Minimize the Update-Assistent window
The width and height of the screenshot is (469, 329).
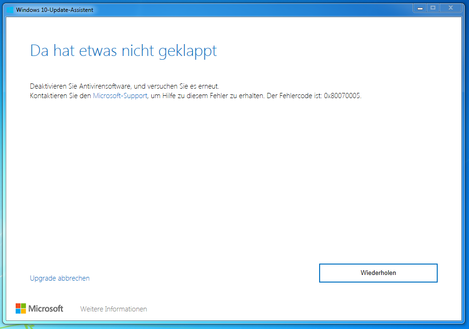pos(420,9)
